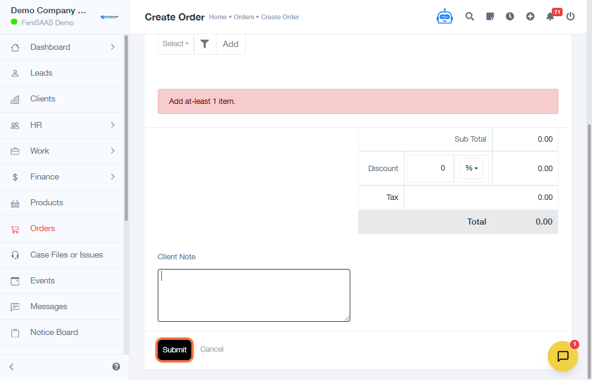The height and width of the screenshot is (380, 592).
Task: Open the notifications bell
Action: (x=550, y=17)
